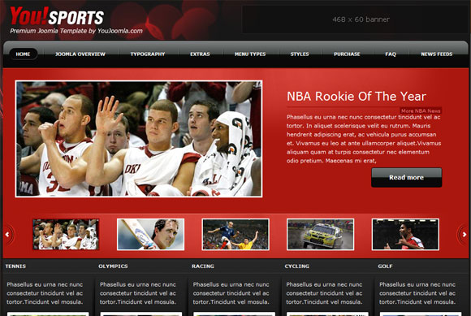Open the Joomla Overview menu

(80, 54)
